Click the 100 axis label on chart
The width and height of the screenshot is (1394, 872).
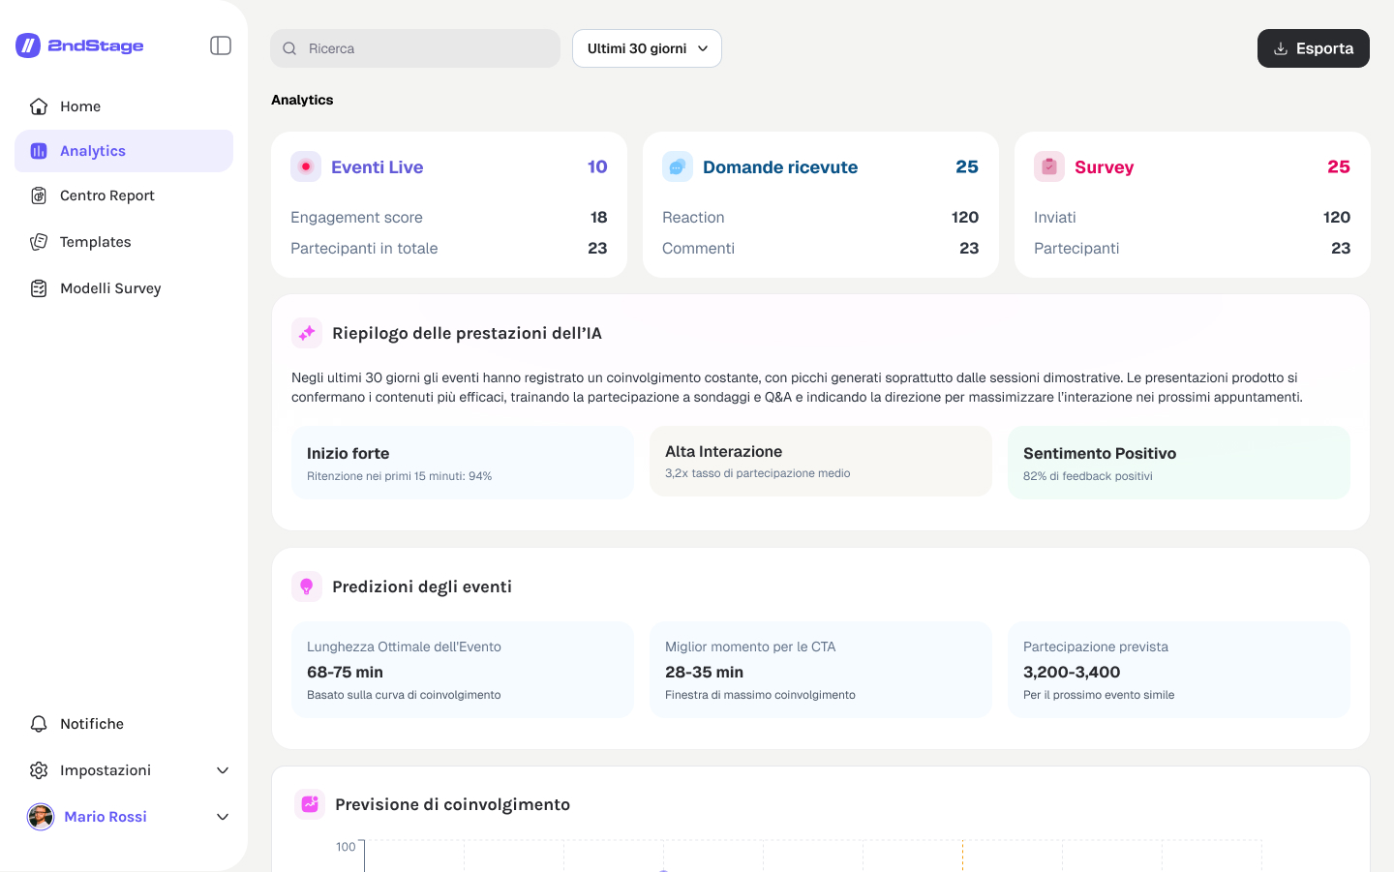click(346, 847)
